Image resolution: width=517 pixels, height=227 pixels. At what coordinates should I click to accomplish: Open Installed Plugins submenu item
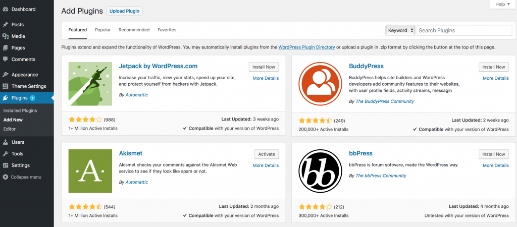pos(20,110)
